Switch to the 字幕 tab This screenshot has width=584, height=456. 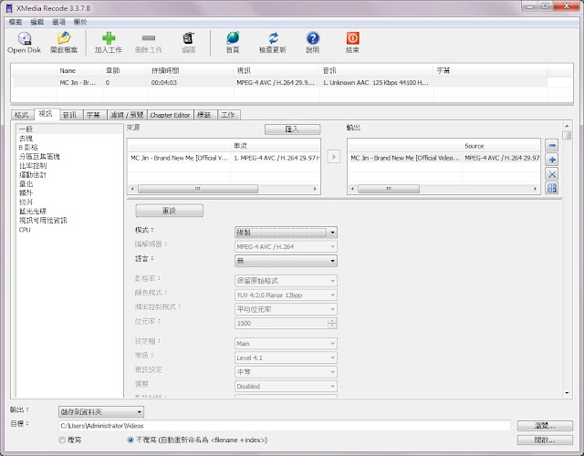tap(93, 115)
